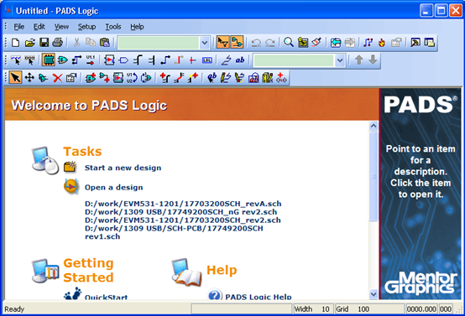465x316 pixels.
Task: Open the PADS Router flame icon
Action: coord(382,43)
